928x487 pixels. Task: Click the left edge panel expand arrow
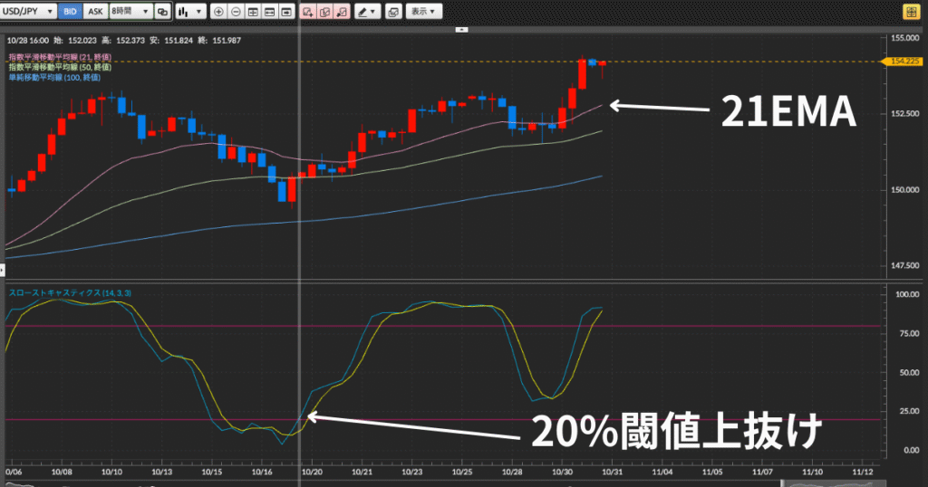(3, 270)
